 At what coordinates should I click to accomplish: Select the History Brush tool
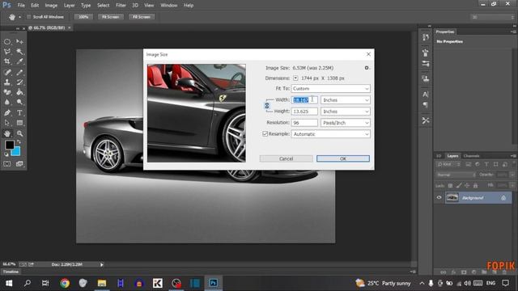[x=19, y=82]
